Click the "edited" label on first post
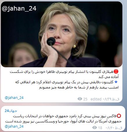Screen dimensions: 127x132 96,99
